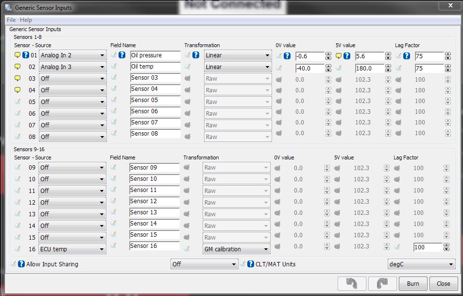
Task: Click the 5V value field showing 5.6
Action: click(369, 56)
